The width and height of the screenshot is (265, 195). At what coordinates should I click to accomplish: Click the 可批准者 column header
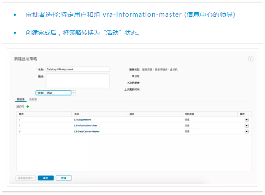point(189,114)
